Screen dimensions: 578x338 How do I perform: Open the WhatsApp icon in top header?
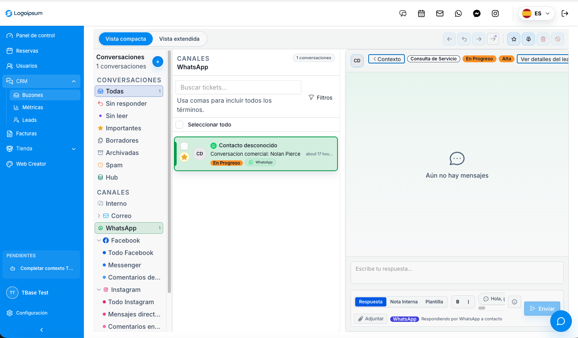(x=458, y=13)
